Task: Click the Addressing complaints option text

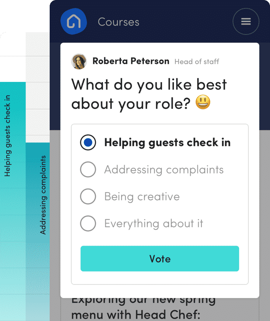Action: click(x=164, y=170)
